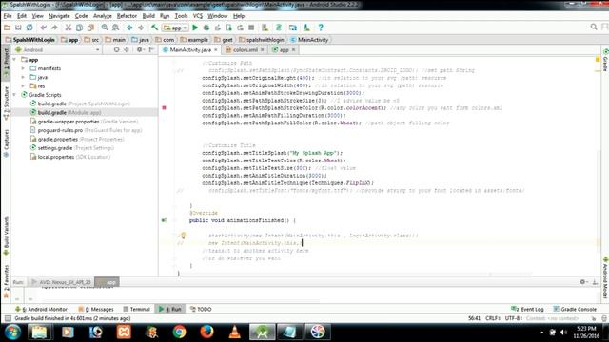Open the Gradle Console
Screen dimensions: 609x342
pos(575,309)
